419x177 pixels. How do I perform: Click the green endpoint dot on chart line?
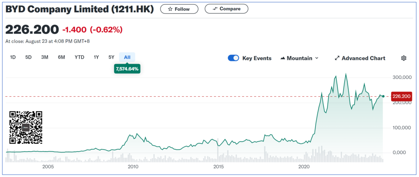[383, 96]
